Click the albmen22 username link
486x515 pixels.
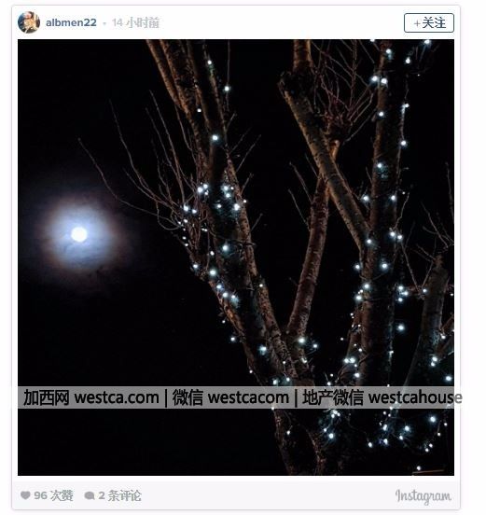pos(71,22)
